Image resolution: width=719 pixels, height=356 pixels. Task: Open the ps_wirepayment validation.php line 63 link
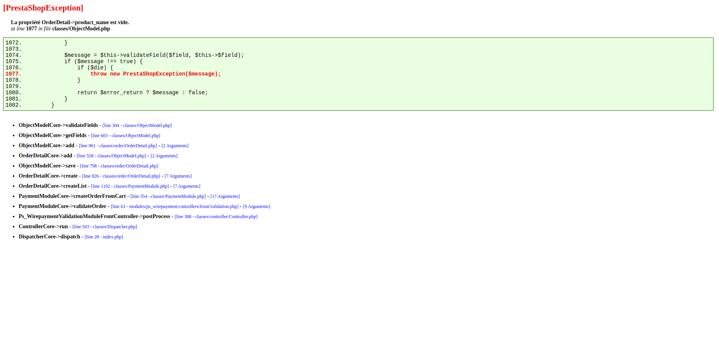174,206
